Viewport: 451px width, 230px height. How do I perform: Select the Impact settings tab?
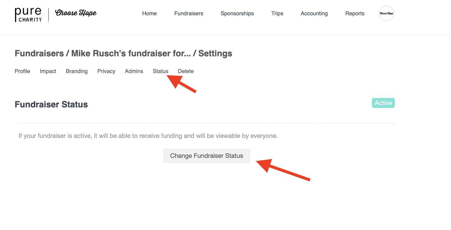pos(48,71)
